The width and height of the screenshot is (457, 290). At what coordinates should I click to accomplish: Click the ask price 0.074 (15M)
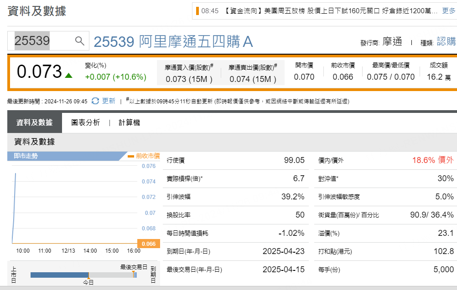coord(253,79)
